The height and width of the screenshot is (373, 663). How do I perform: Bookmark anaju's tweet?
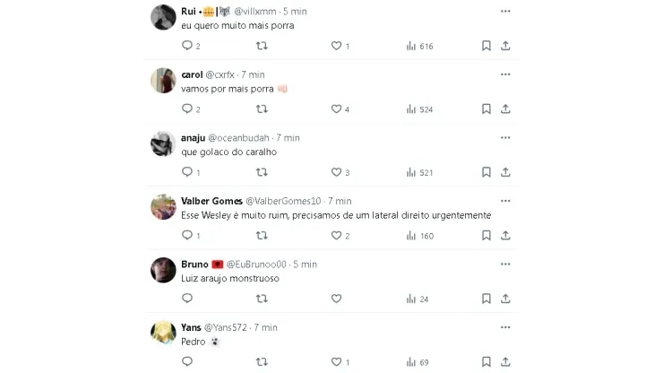pos(486,172)
